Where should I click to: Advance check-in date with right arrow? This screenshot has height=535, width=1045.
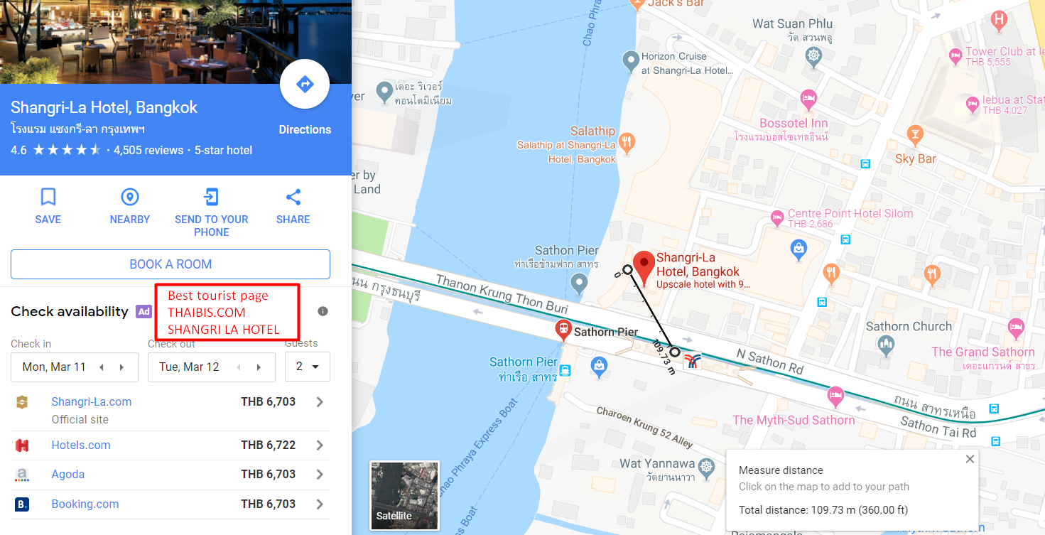(x=122, y=367)
